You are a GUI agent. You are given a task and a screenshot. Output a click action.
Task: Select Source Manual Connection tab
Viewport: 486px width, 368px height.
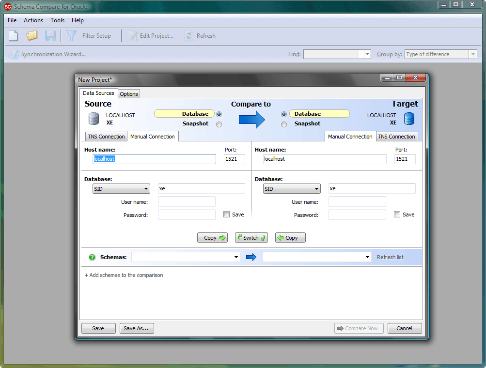click(153, 136)
